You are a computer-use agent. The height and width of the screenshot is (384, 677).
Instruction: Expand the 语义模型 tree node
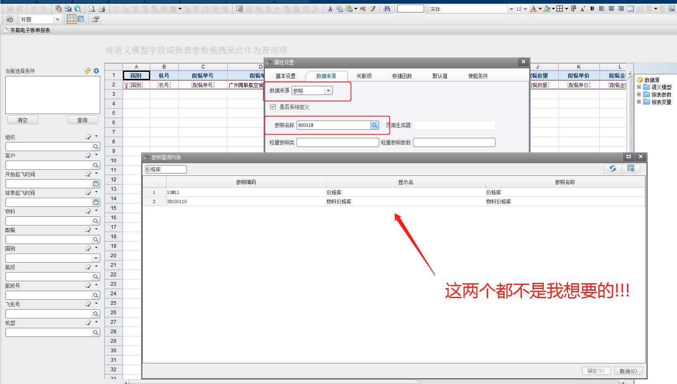639,87
